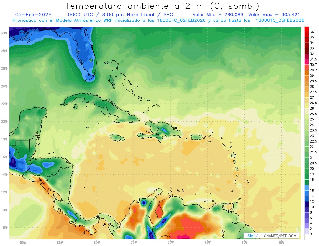Click the '85W' longitude label

coord(60,243)
